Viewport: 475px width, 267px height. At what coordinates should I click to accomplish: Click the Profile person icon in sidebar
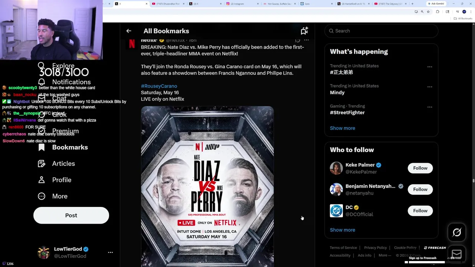coord(42,180)
